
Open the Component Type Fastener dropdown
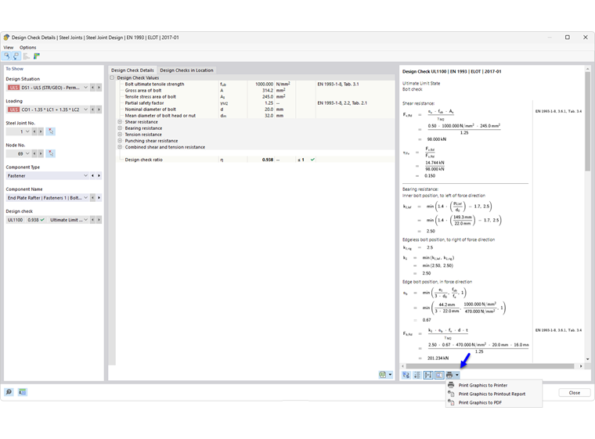coord(86,175)
